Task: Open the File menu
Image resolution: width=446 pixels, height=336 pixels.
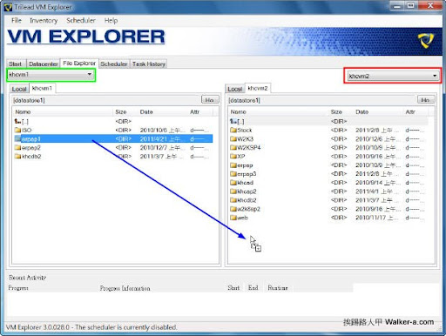Action: [x=17, y=20]
